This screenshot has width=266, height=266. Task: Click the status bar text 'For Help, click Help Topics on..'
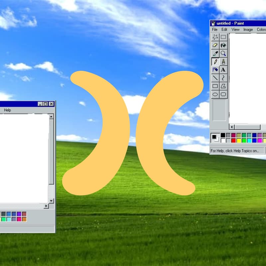pos(235,151)
